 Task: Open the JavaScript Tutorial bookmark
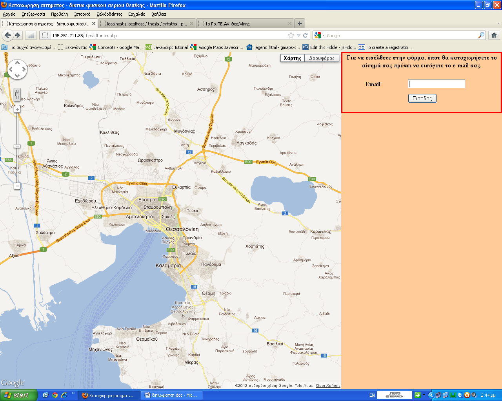(x=167, y=47)
